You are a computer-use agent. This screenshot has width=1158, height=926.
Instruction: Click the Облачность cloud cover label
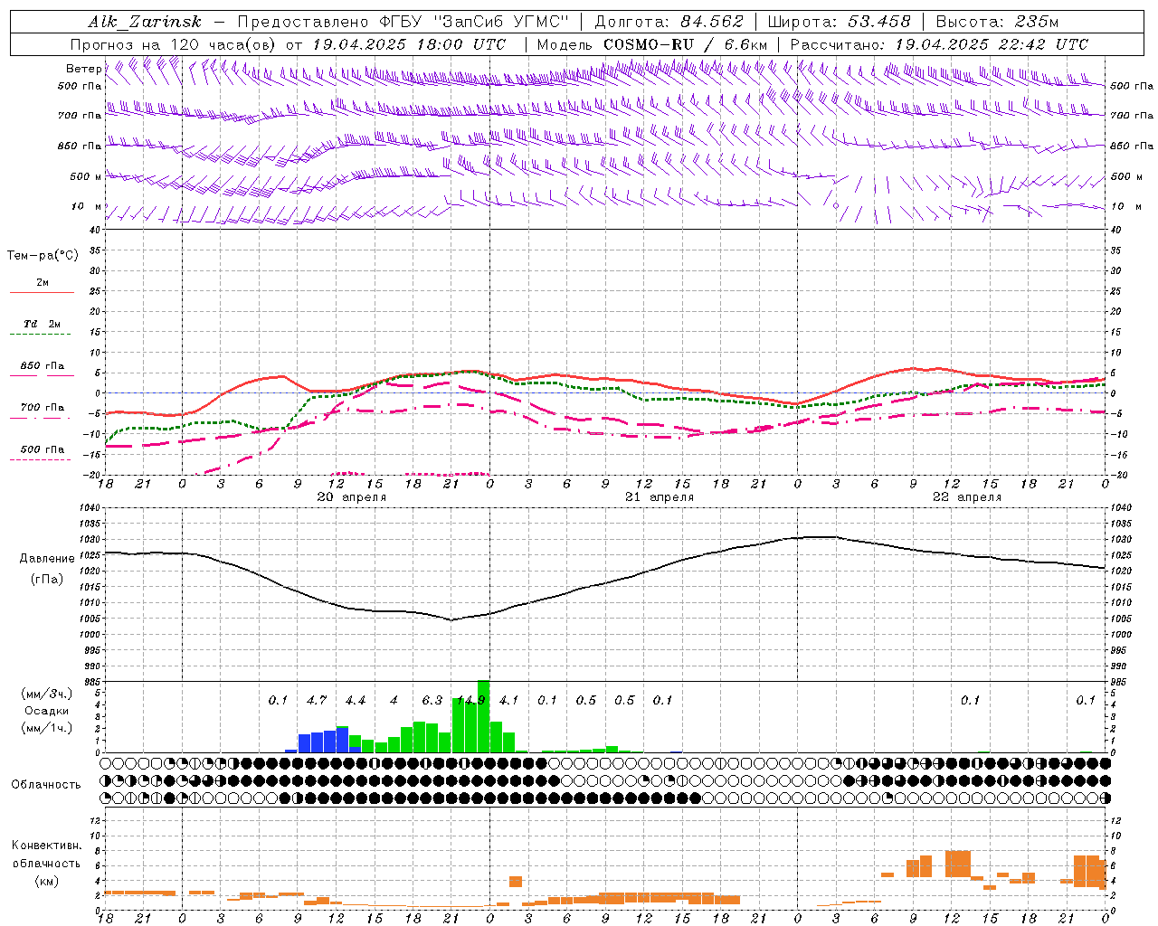(46, 784)
